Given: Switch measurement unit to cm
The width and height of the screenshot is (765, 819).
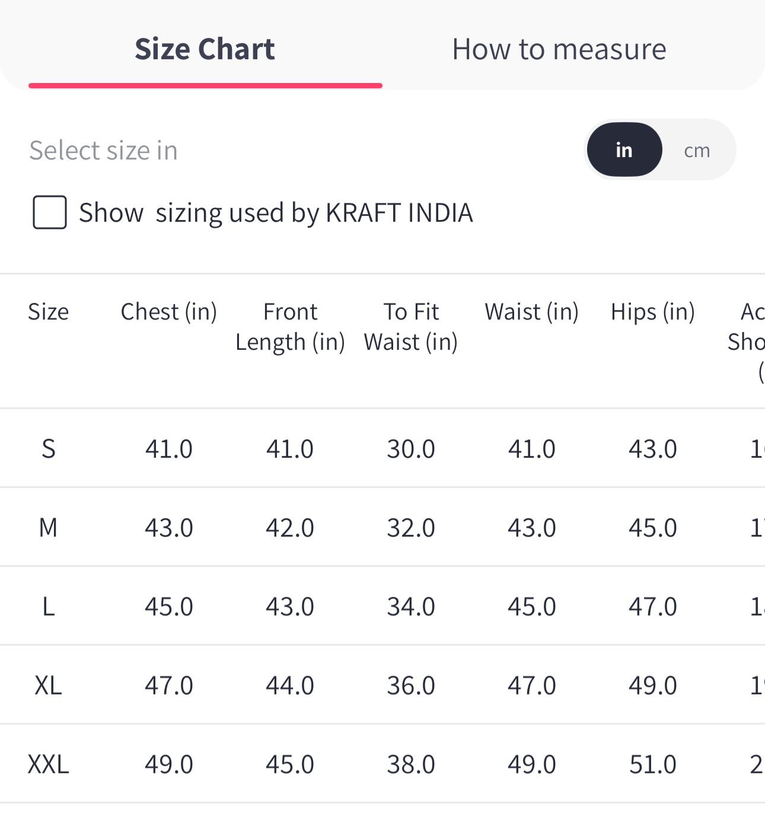Looking at the screenshot, I should click(697, 151).
